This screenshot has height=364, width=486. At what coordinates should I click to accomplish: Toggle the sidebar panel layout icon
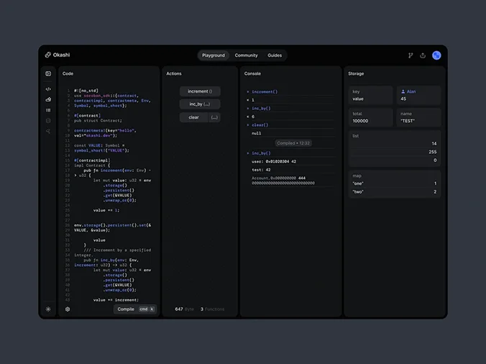point(48,73)
